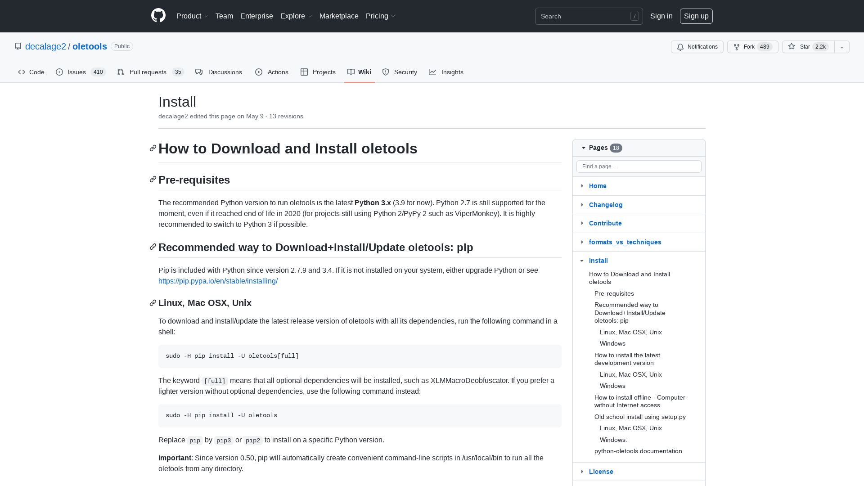Click the slash shortcut icon in search box

pos(634,16)
